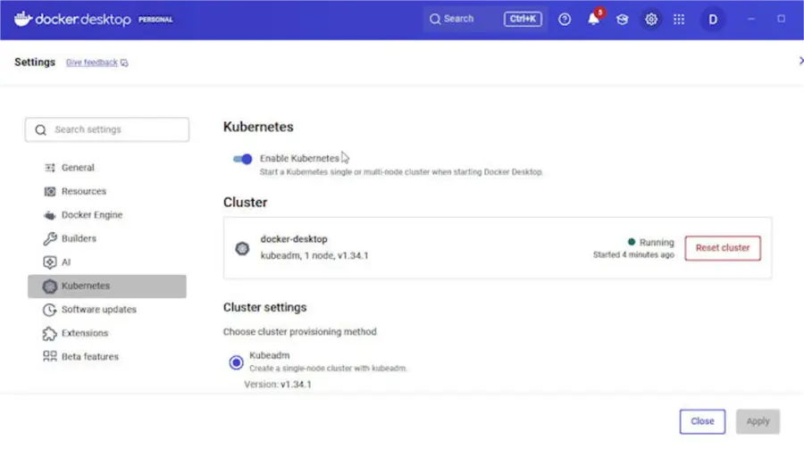Click 'kubeadm, 1 node, v1.34.1' text

pos(314,255)
